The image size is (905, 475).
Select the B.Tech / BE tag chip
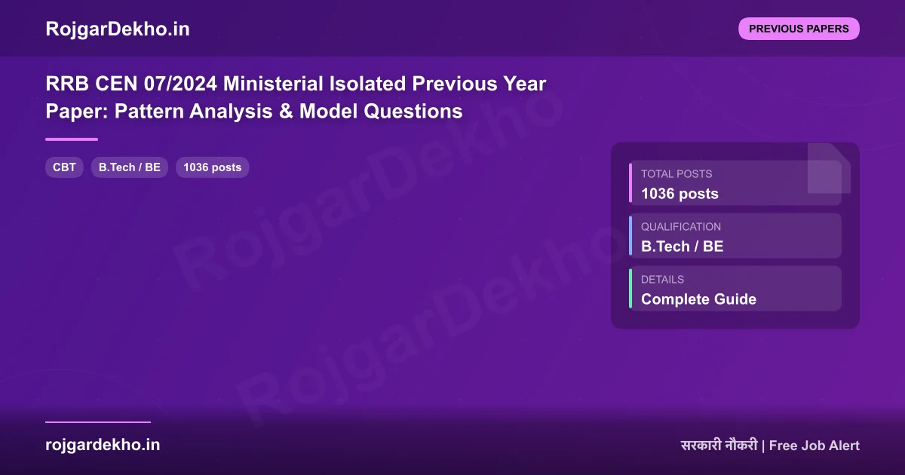130,167
